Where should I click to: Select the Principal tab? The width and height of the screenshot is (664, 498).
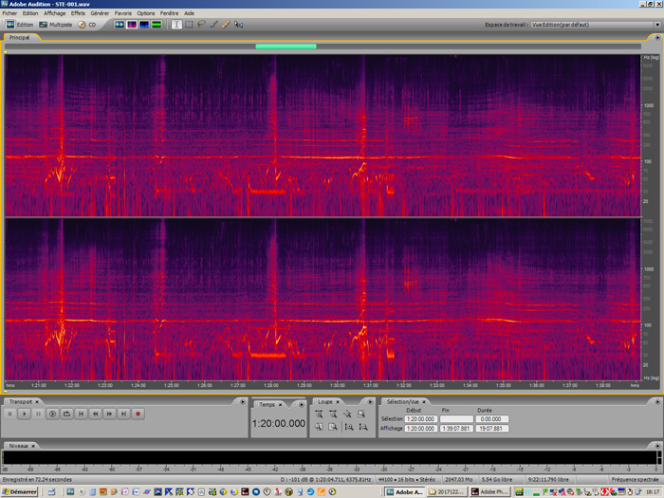[19, 37]
